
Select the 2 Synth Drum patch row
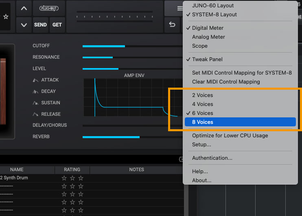click(92, 178)
